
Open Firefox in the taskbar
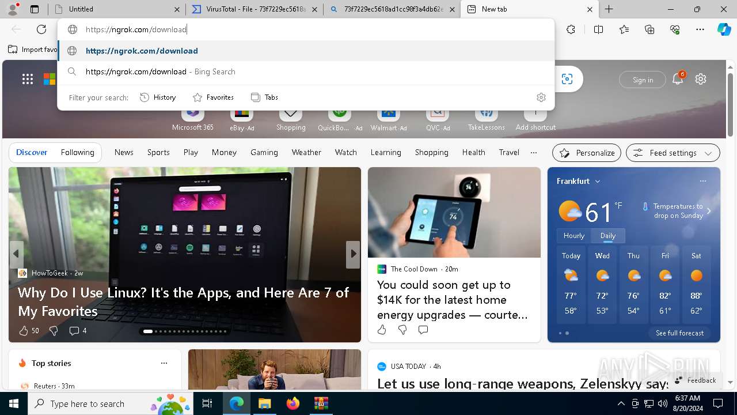pos(293,403)
